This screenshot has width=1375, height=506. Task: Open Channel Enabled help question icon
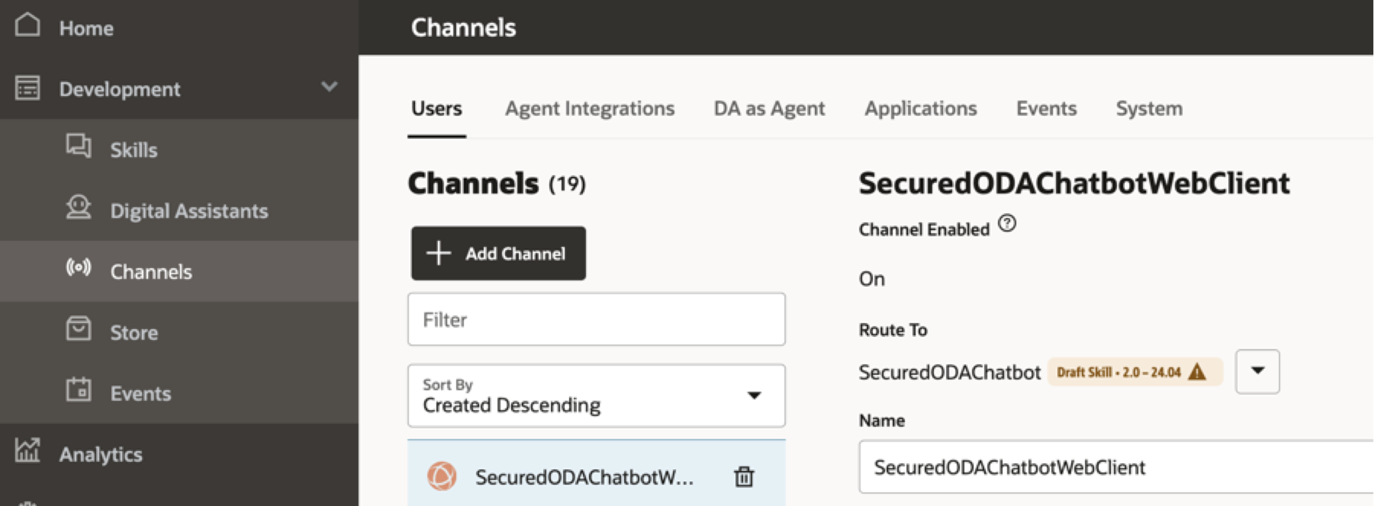click(1007, 223)
